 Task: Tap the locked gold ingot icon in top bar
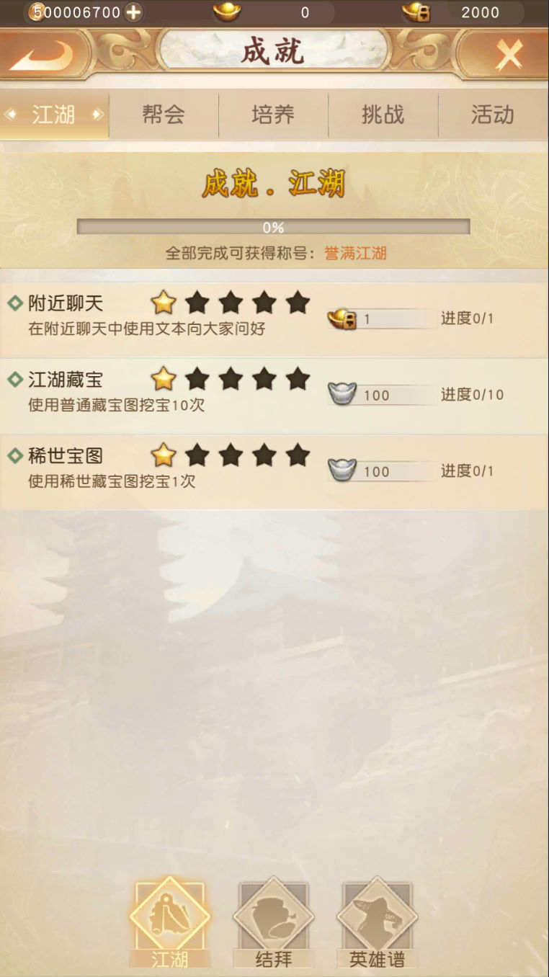[x=416, y=12]
